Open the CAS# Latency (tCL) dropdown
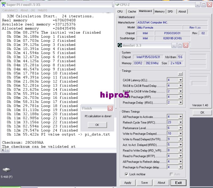Viewport: 213px width, 188px height. (x=181, y=80)
